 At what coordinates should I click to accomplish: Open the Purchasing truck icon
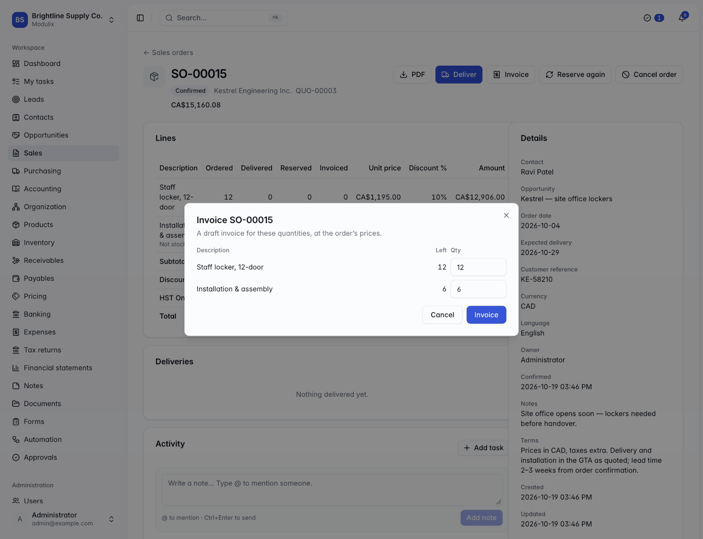[16, 171]
